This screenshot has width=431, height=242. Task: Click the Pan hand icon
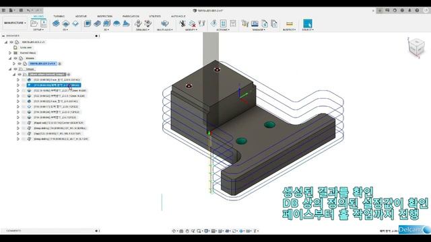click(x=187, y=231)
